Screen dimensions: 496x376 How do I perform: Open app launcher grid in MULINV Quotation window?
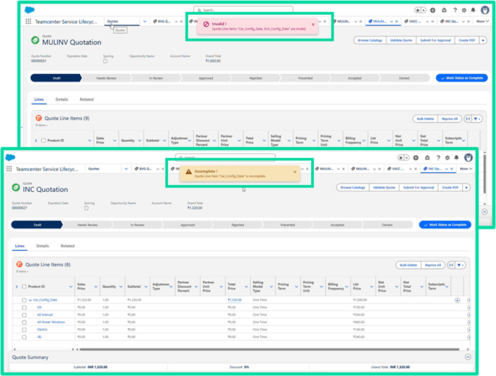click(x=28, y=22)
